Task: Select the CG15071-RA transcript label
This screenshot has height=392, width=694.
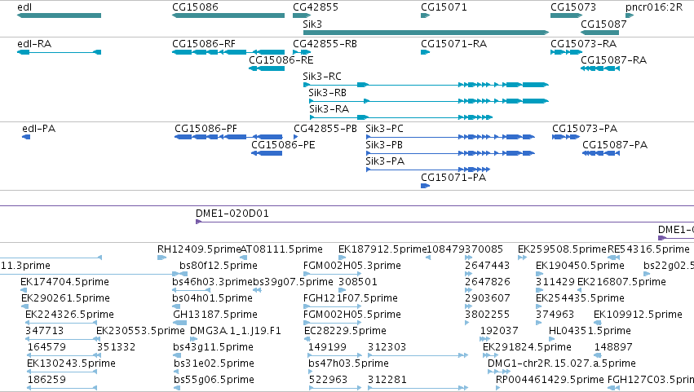Action: [x=453, y=44]
